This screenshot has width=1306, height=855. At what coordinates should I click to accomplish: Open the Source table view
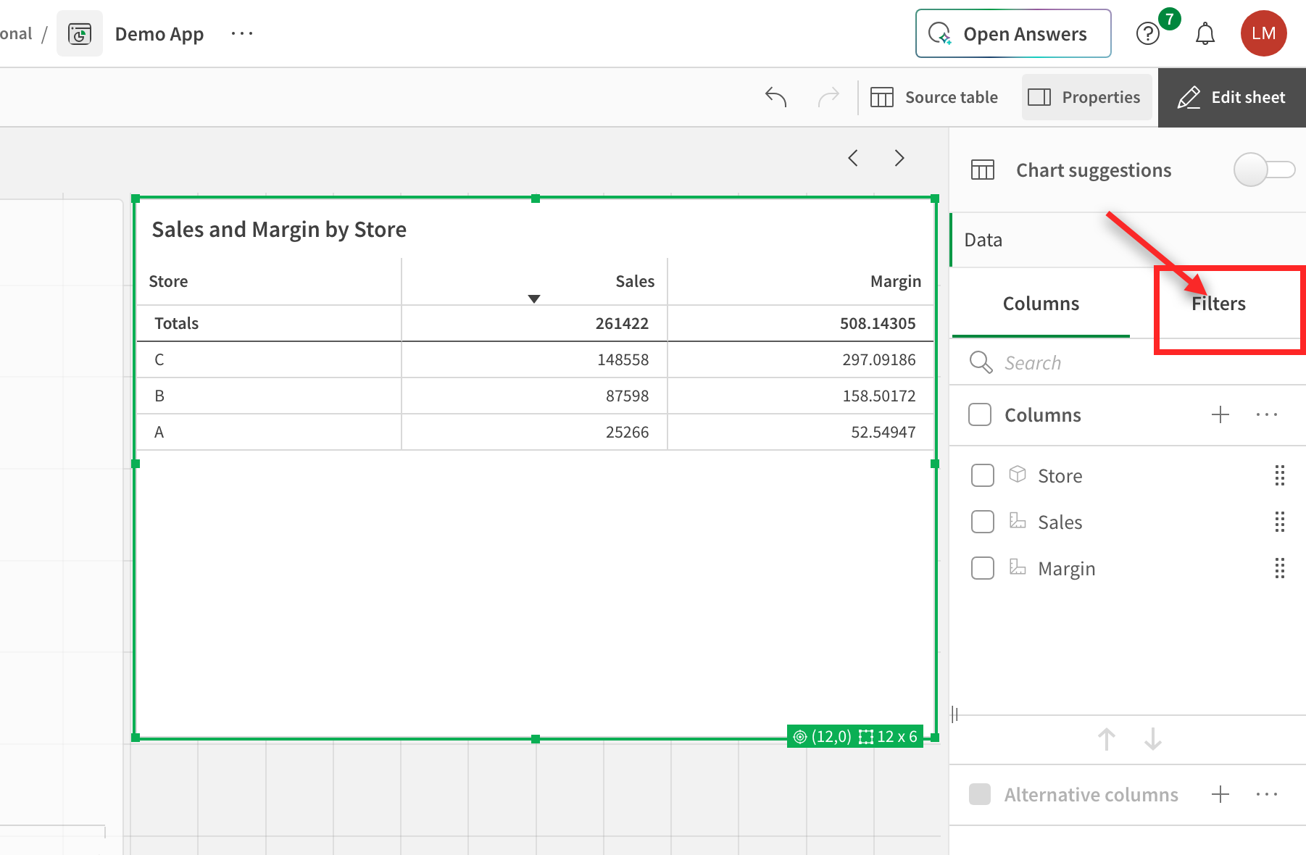tap(934, 97)
